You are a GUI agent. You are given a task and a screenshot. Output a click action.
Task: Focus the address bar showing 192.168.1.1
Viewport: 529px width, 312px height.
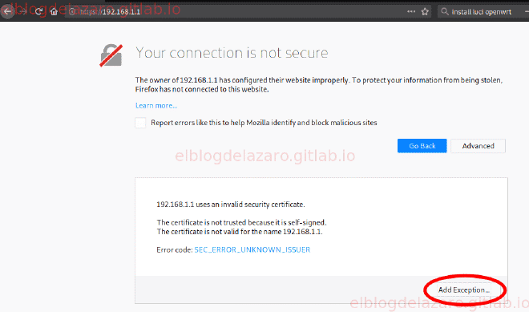coord(236,11)
